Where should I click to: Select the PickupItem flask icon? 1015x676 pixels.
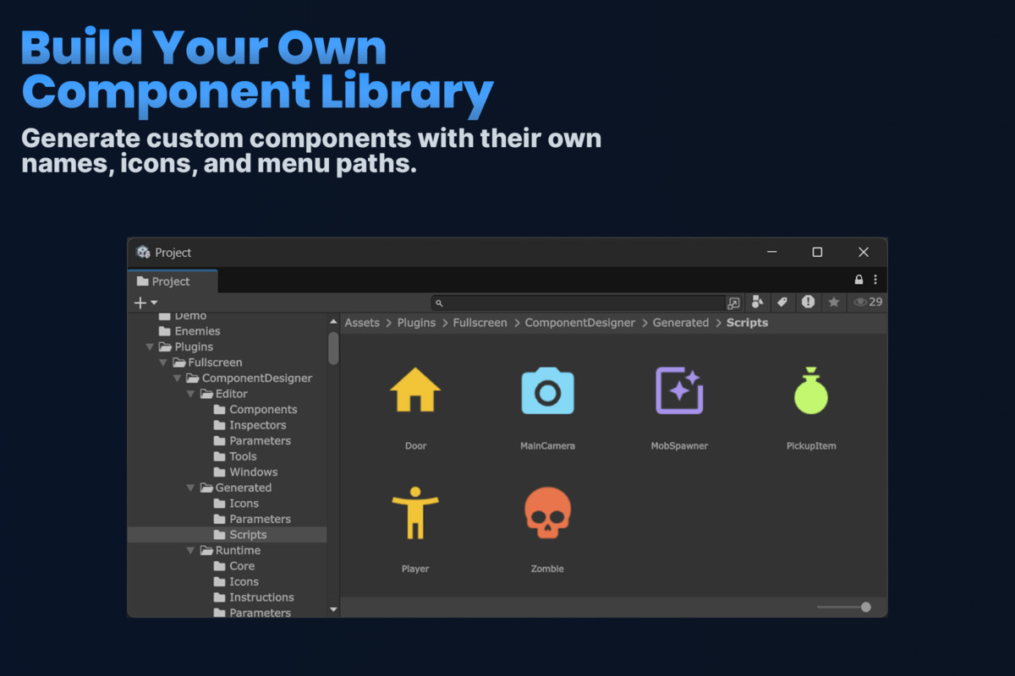811,390
